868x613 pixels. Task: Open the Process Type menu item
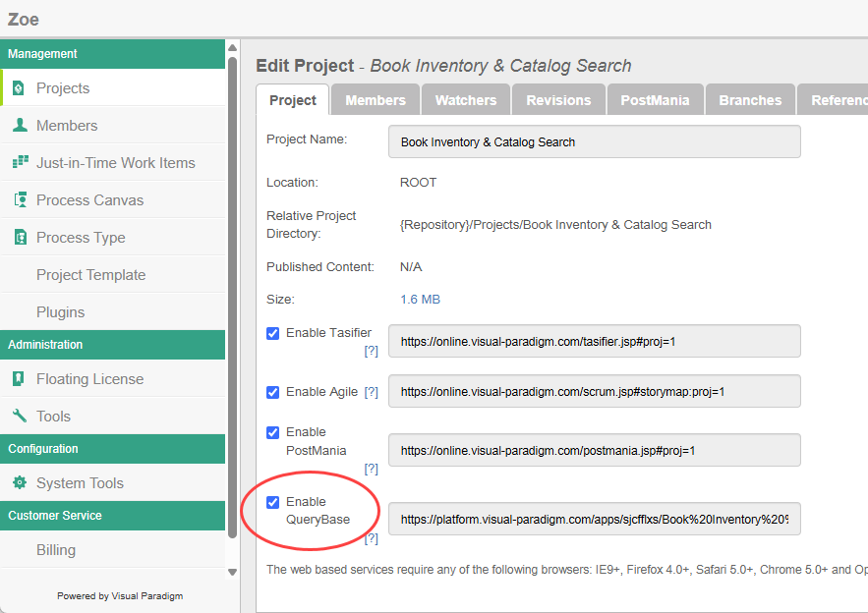(113, 238)
